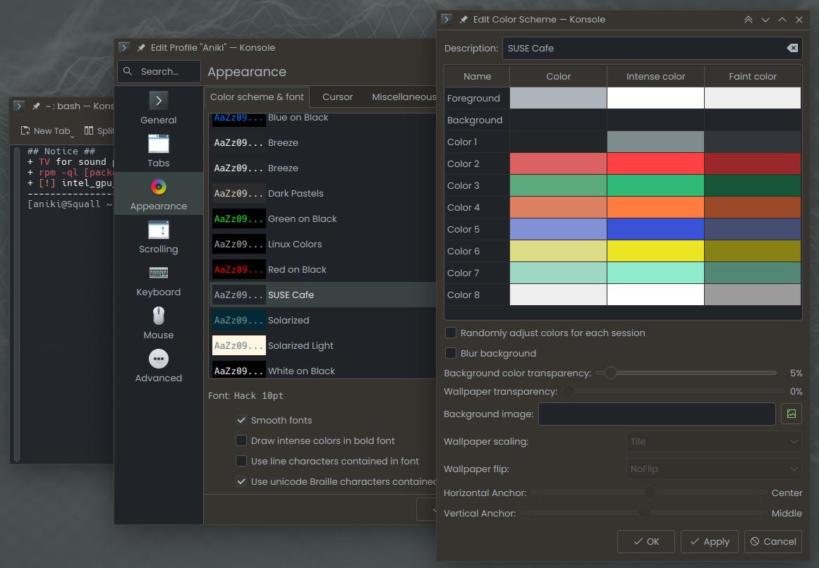
Task: Click the Color 3 green Color swatch
Action: [558, 185]
